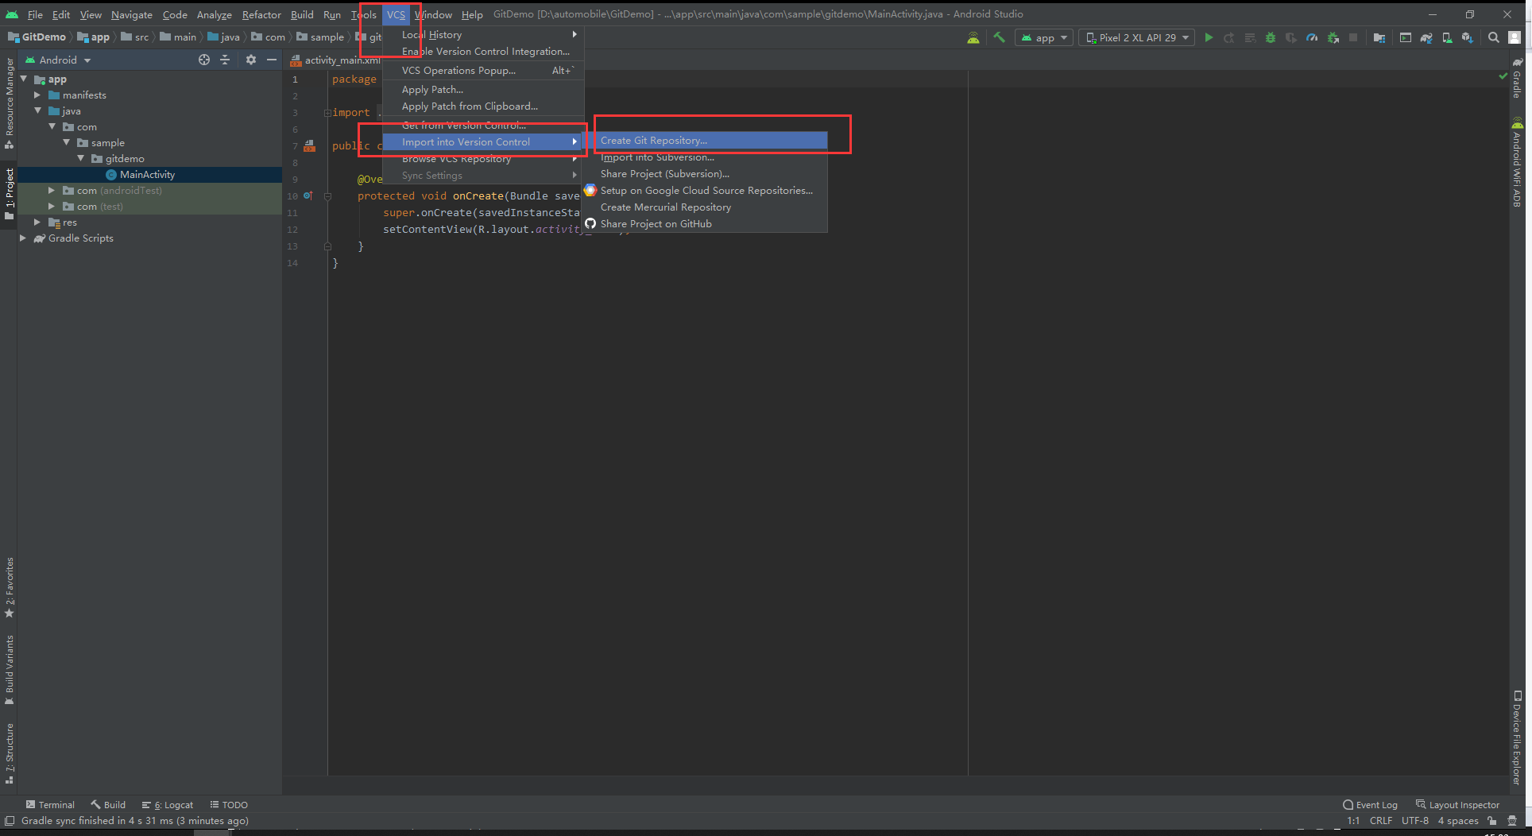Click Run with Coverage shield icon
The image size is (1532, 836).
[x=1291, y=37]
